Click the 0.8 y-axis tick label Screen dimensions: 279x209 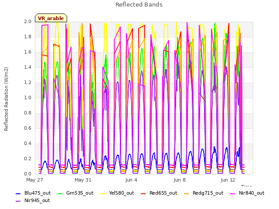click(28, 113)
